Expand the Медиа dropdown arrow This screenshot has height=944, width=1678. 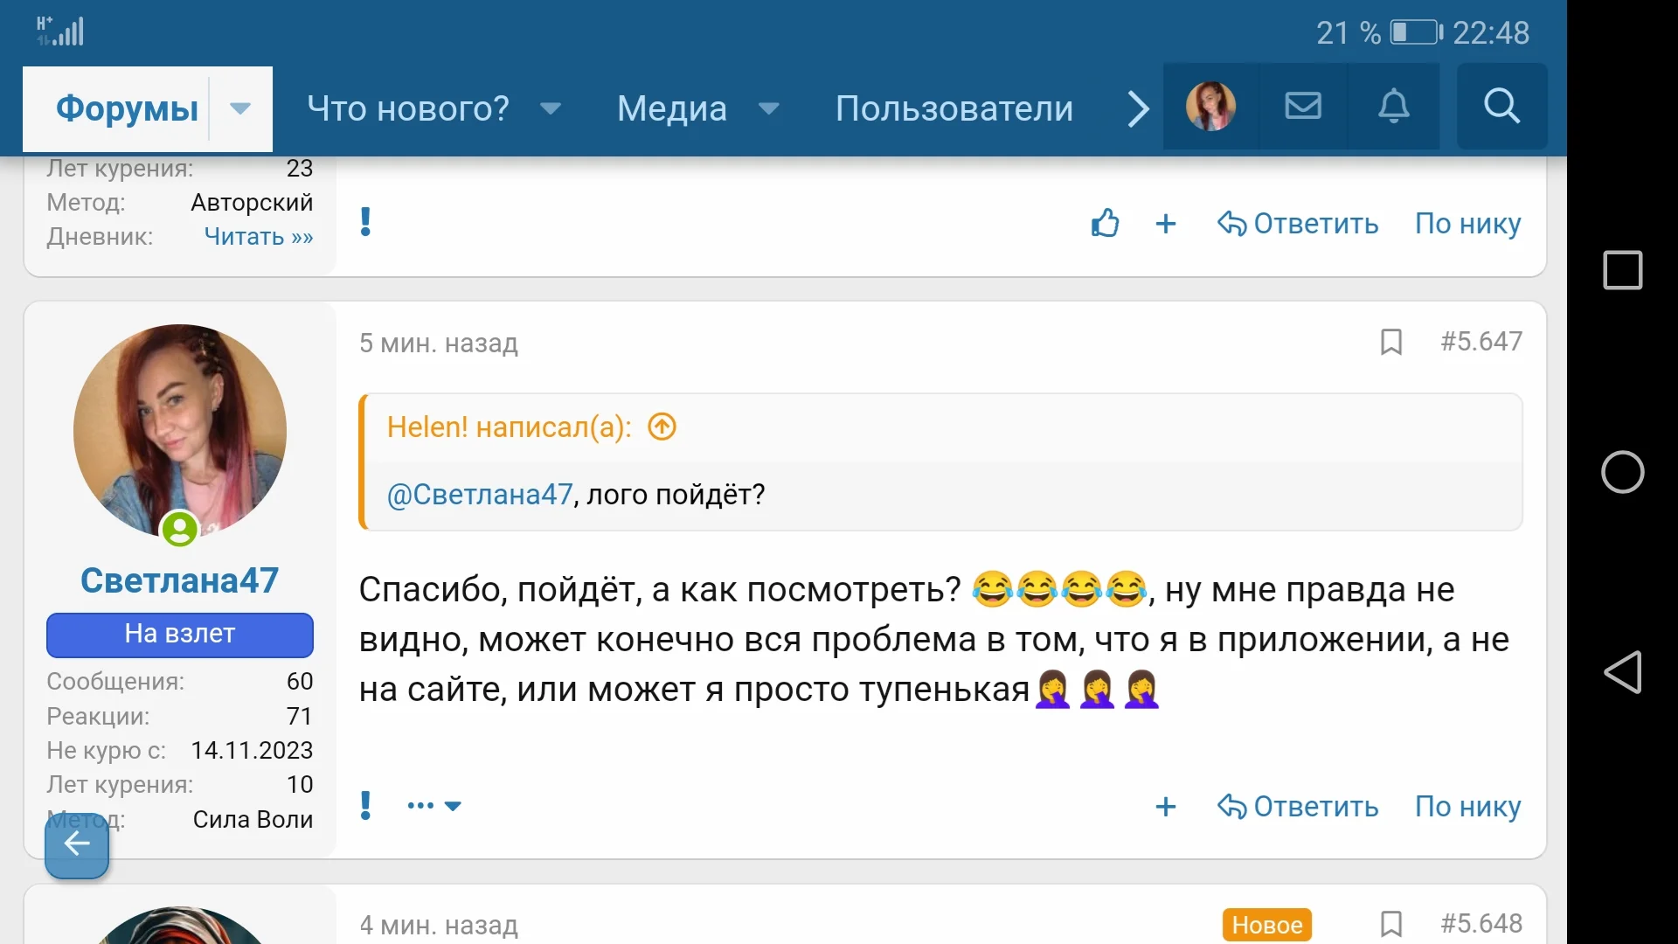[768, 108]
